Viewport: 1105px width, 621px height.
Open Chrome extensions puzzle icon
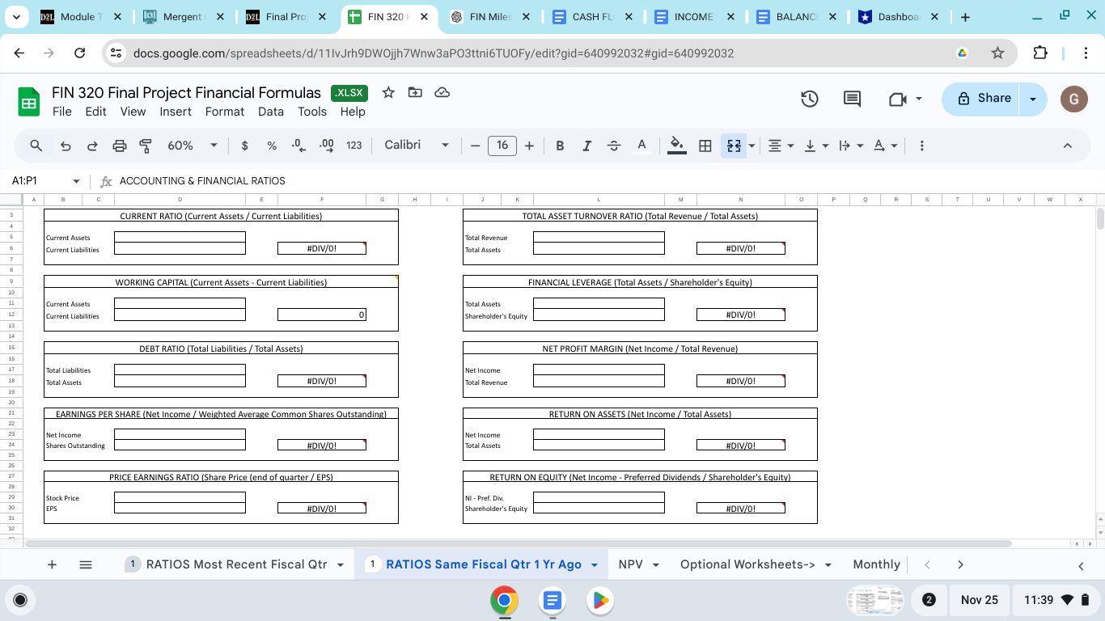pyautogui.click(x=1040, y=53)
